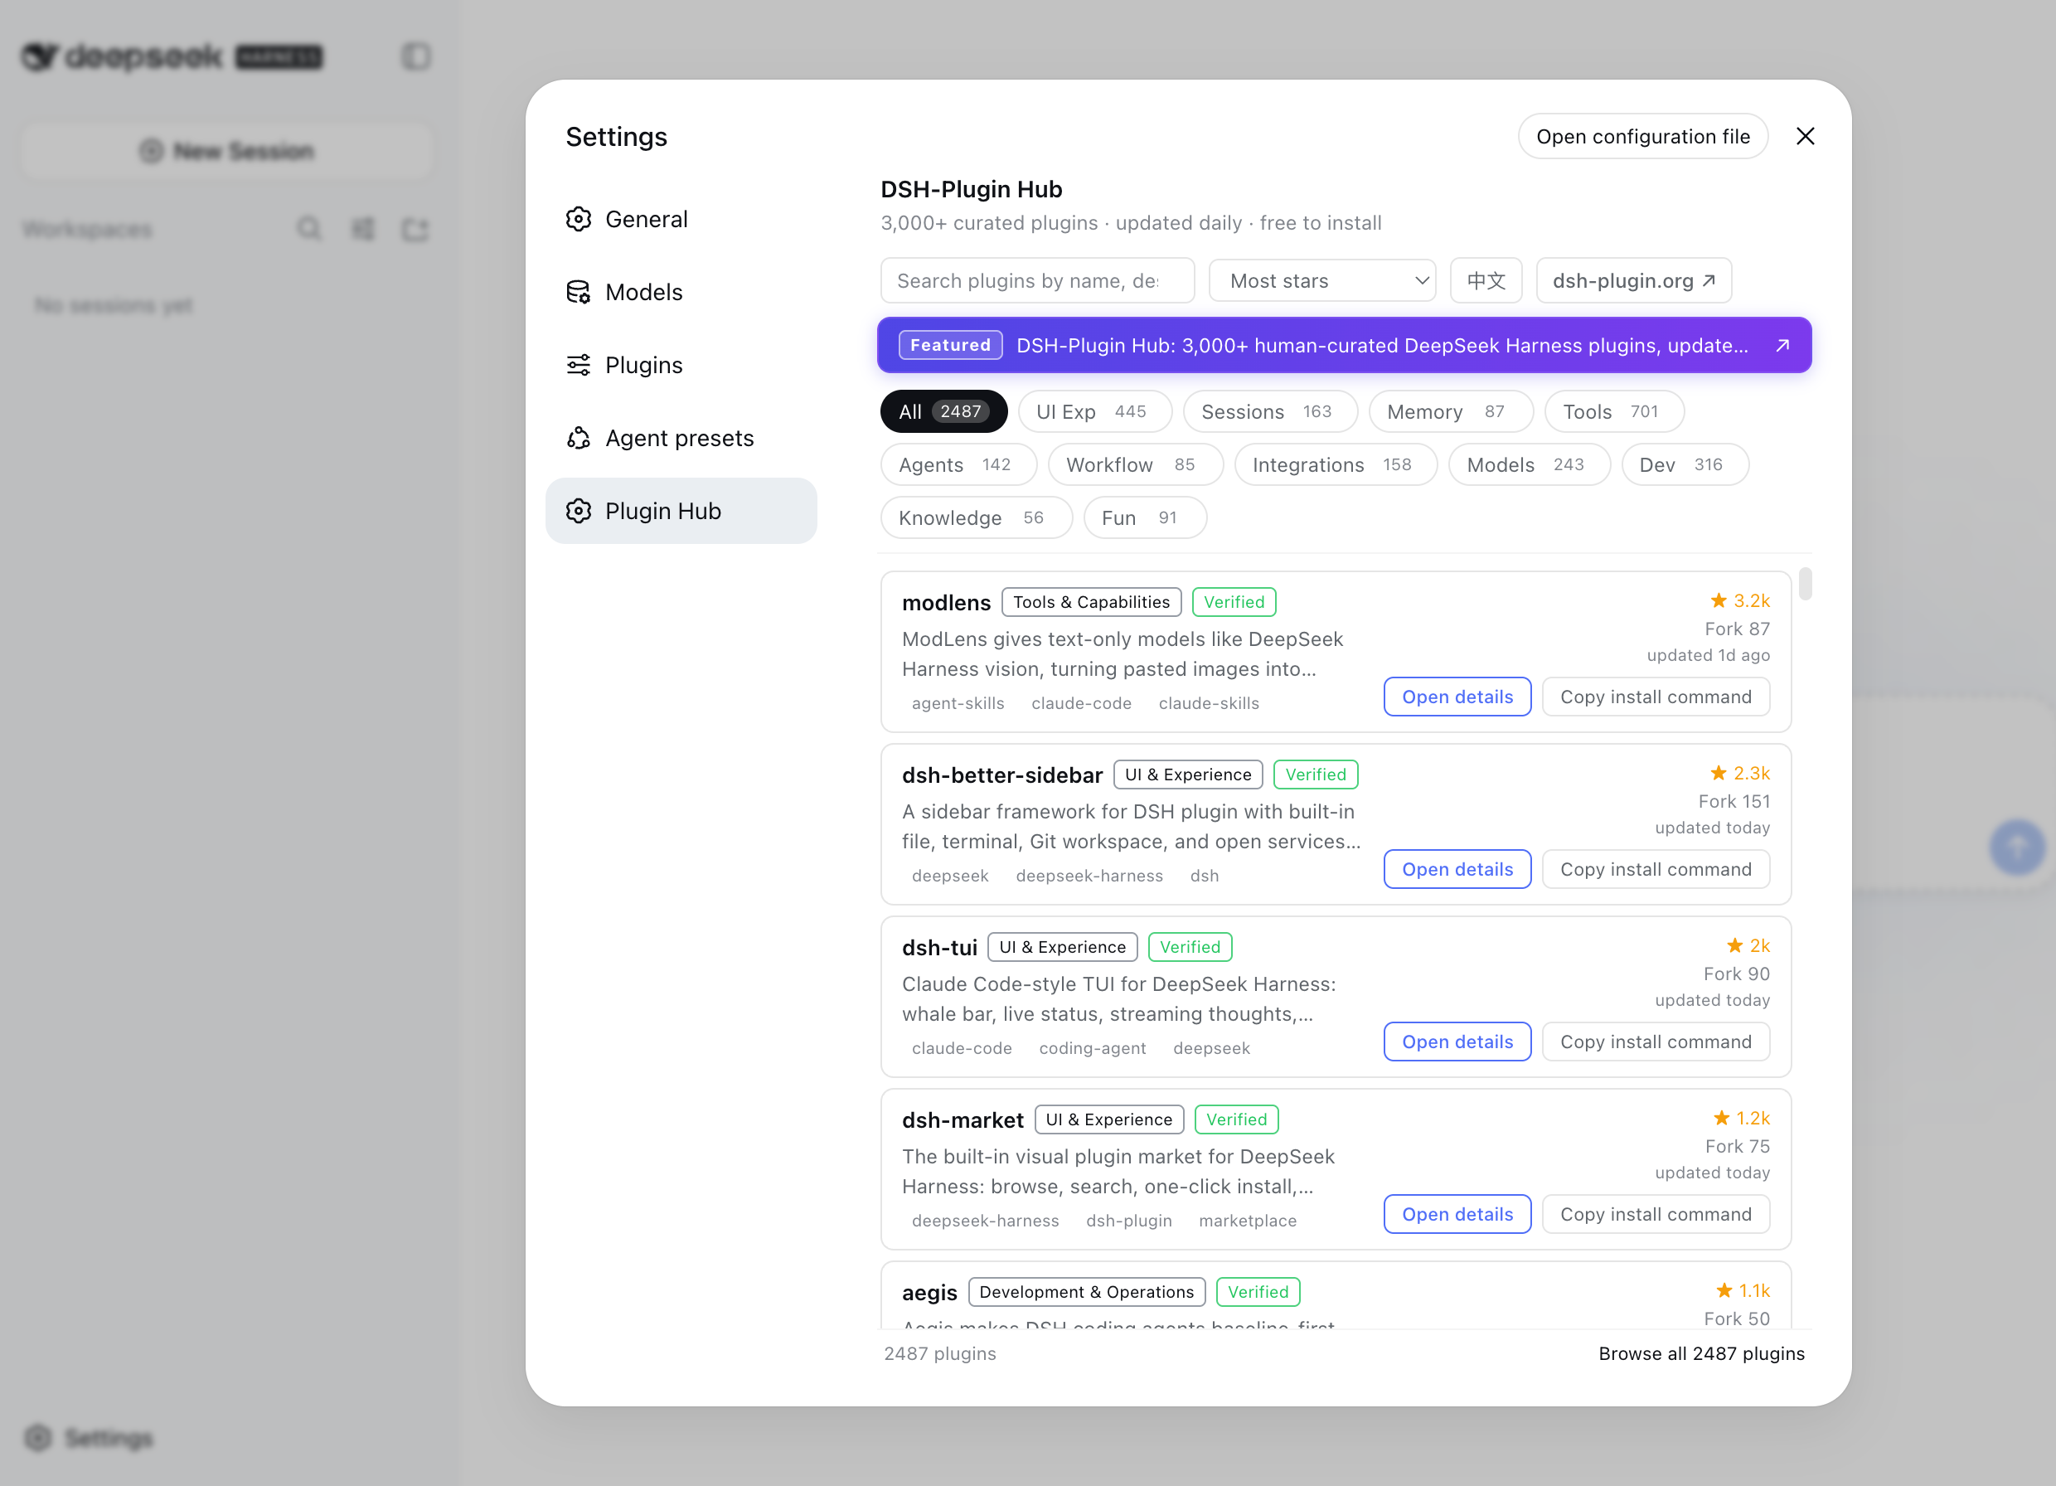Click the modlens plugin title

click(945, 602)
